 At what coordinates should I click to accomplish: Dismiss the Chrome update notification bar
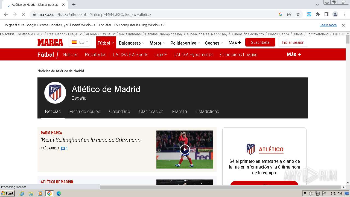(343, 25)
